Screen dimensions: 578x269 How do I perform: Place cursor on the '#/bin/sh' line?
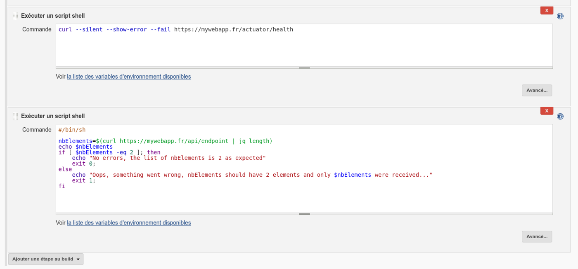[72, 130]
